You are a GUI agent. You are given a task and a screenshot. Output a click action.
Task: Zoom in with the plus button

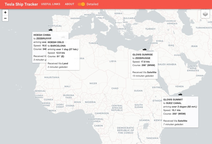(x=5, y=12)
